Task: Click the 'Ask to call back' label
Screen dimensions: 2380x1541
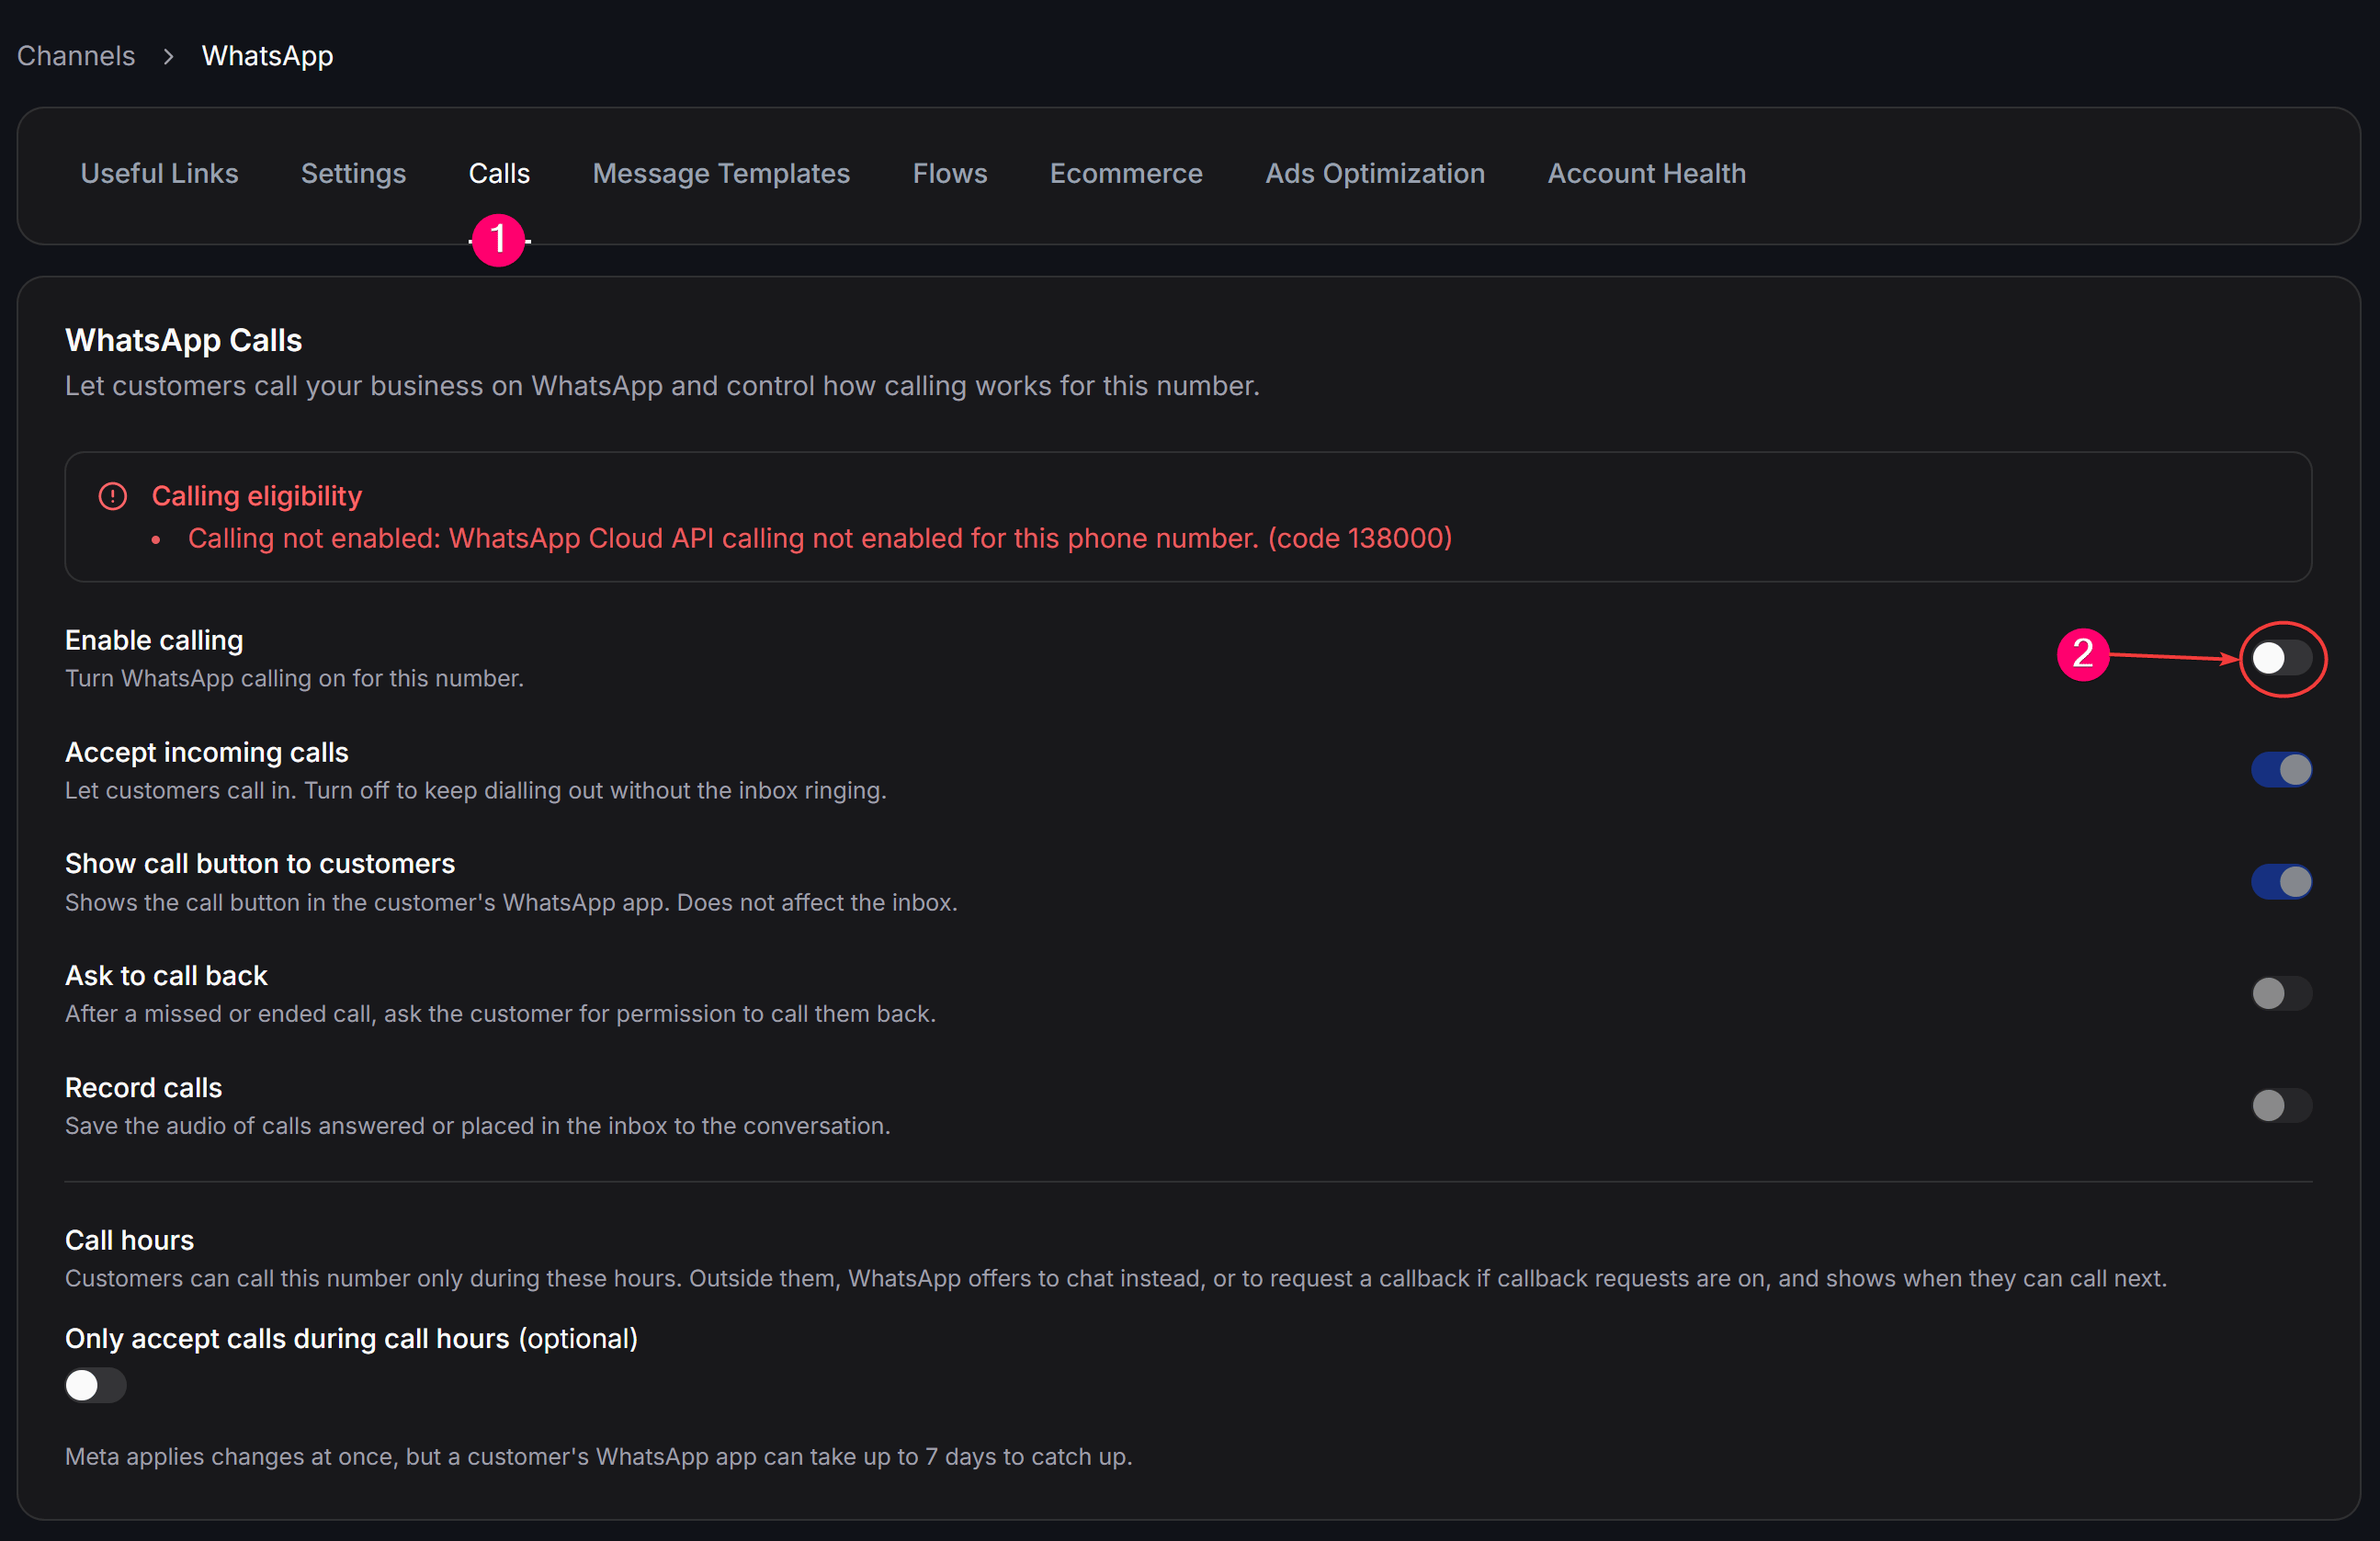Action: pos(166,976)
